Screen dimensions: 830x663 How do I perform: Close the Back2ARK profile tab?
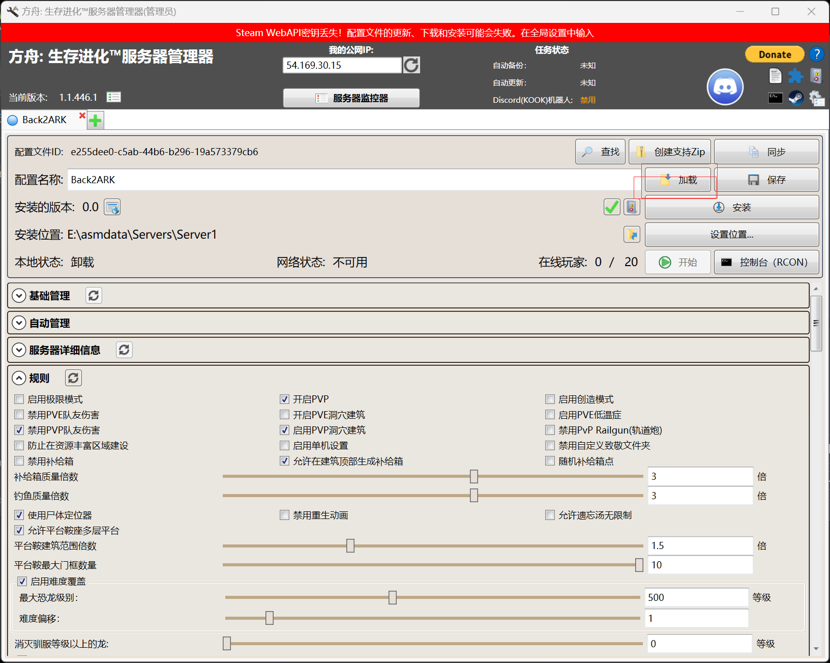82,116
